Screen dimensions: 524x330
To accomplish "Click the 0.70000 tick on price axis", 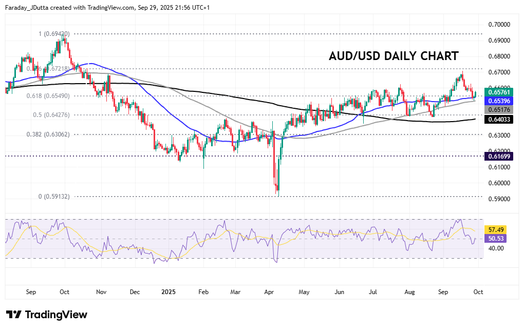I will tap(499, 24).
